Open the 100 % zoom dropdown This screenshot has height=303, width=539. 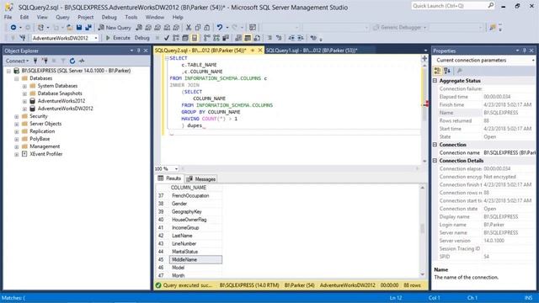176,168
